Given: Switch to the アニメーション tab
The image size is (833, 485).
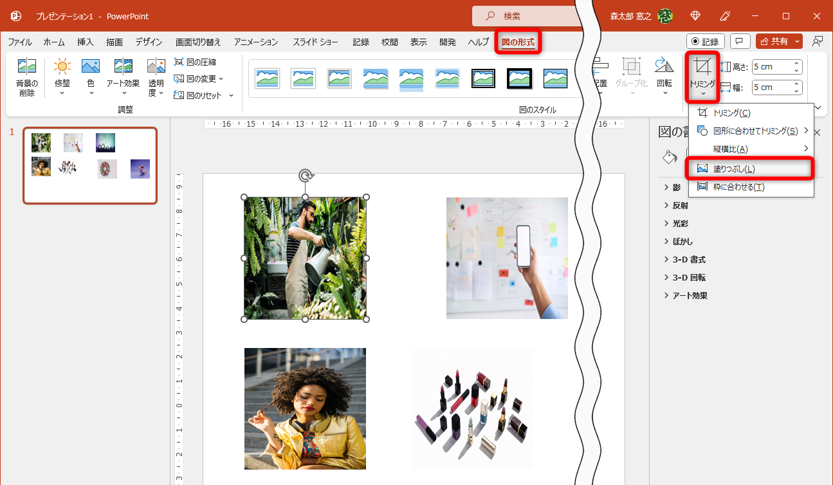Looking at the screenshot, I should pos(256,42).
